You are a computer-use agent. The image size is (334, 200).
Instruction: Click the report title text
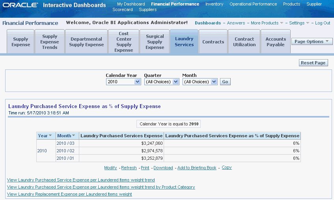tap(84, 106)
